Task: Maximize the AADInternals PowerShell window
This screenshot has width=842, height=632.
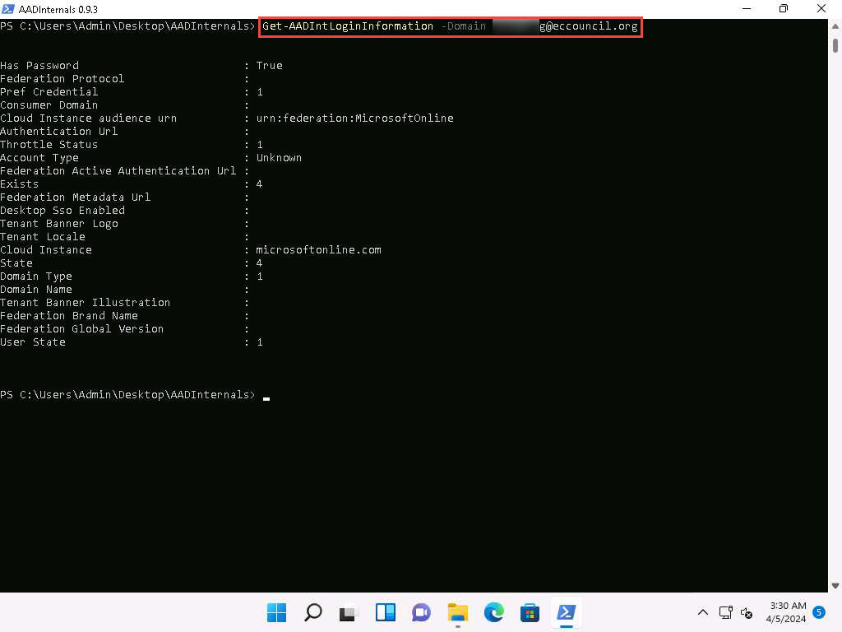Action: pos(784,8)
